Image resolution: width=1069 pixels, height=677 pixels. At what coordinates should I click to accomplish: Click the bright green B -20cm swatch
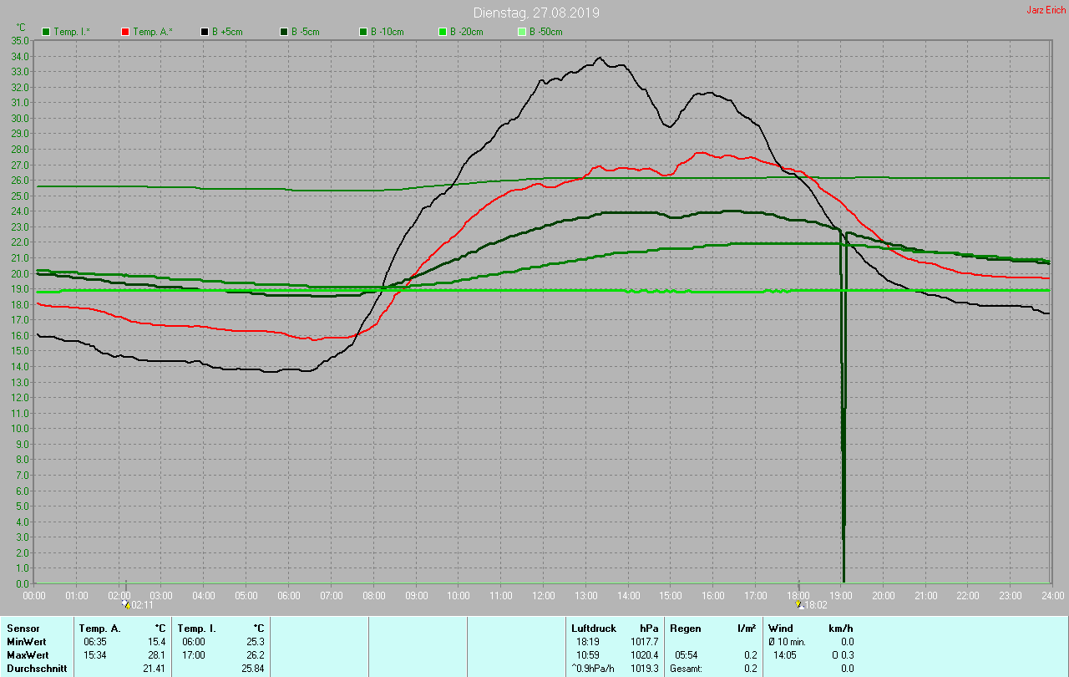pos(443,32)
